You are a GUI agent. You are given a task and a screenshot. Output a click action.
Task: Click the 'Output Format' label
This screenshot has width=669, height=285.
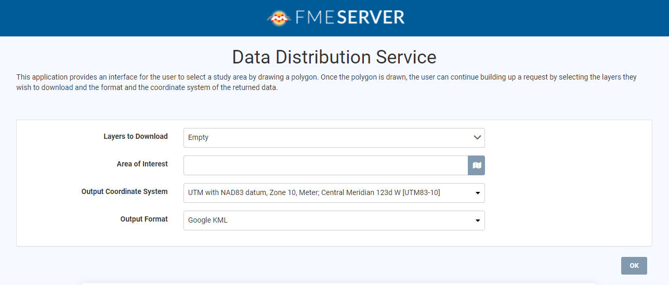pyautogui.click(x=144, y=219)
